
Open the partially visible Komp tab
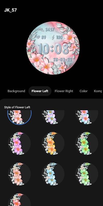pyautogui.click(x=98, y=91)
